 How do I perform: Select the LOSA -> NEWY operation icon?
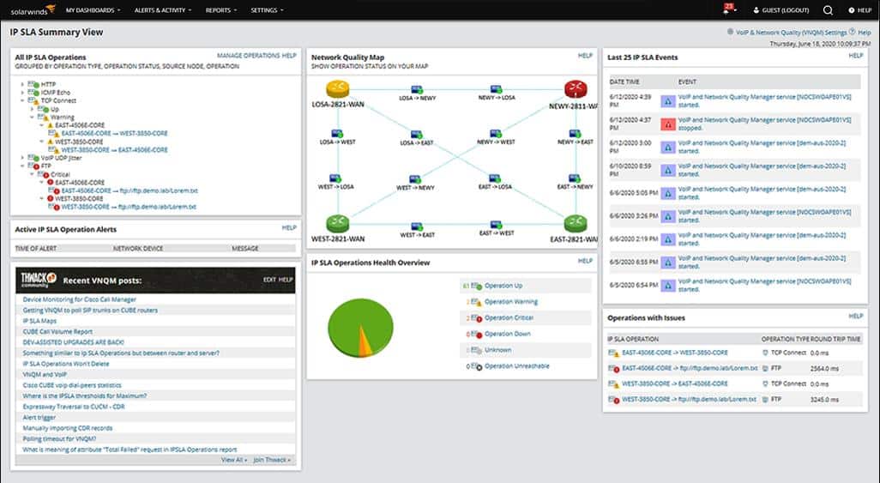point(417,89)
